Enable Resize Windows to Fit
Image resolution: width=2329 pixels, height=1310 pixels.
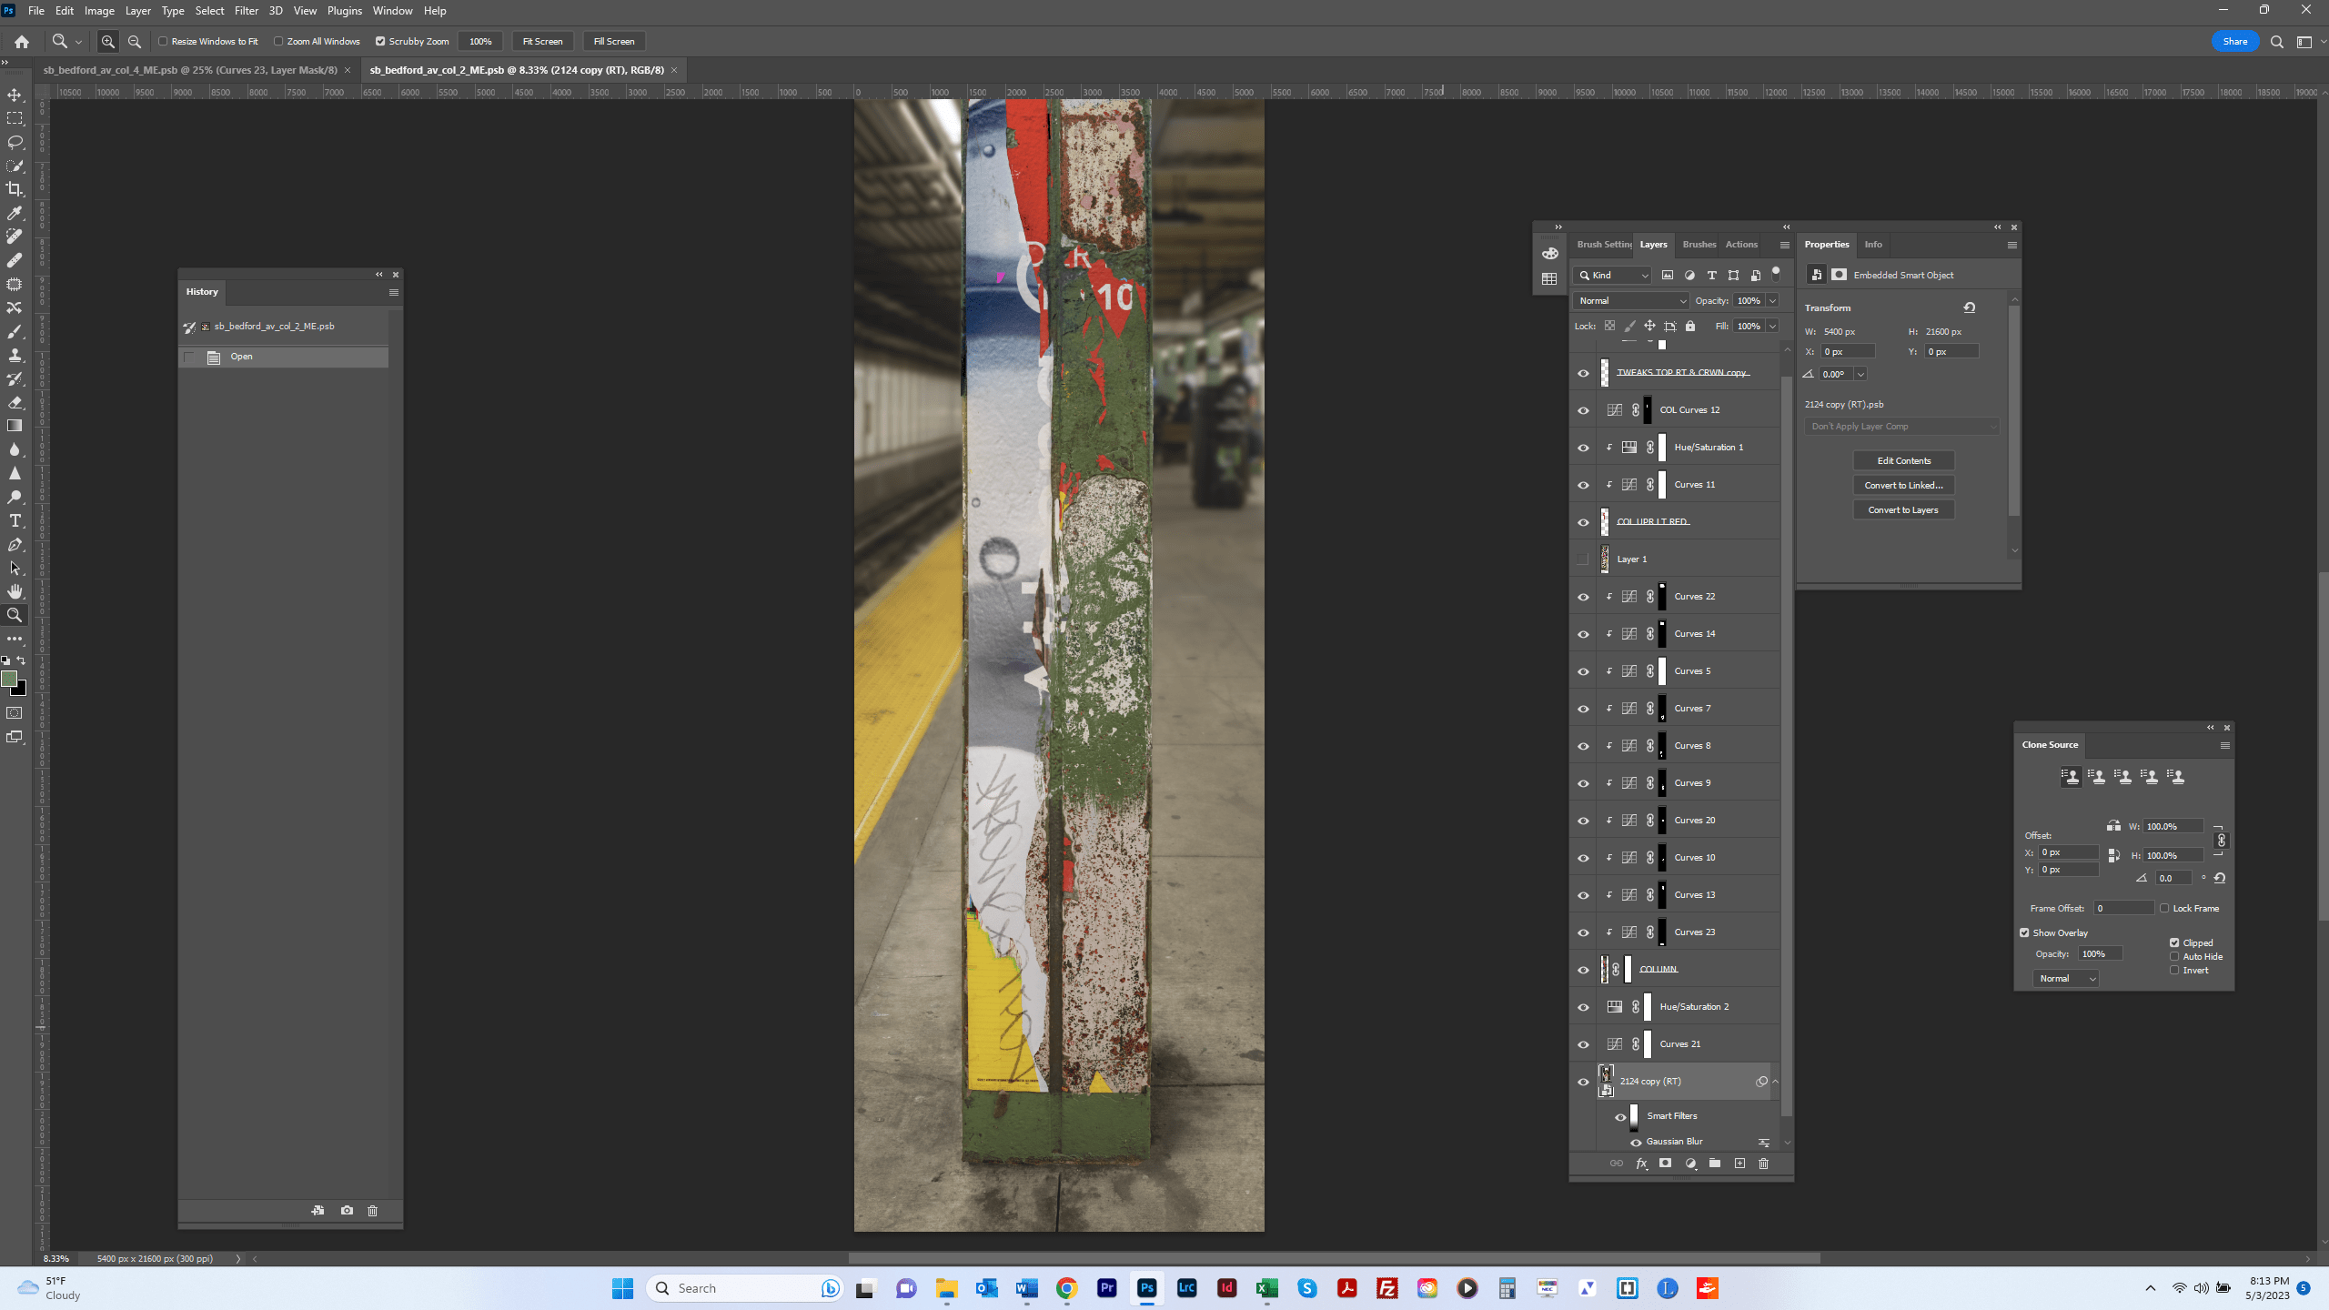pyautogui.click(x=162, y=41)
